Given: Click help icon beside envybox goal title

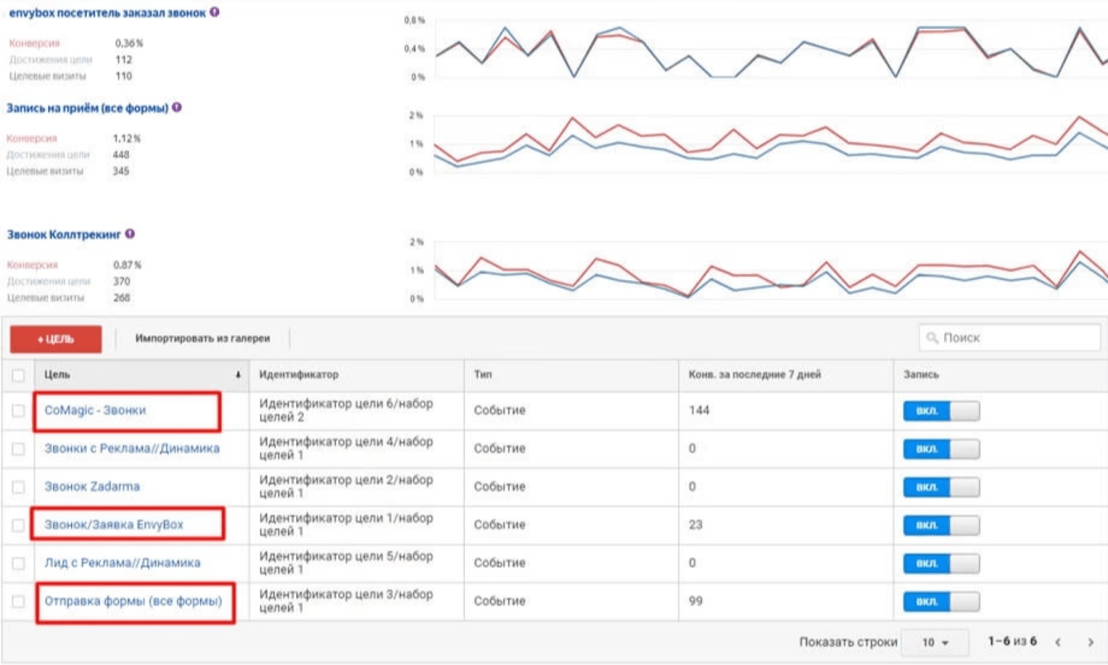Looking at the screenshot, I should 214,13.
